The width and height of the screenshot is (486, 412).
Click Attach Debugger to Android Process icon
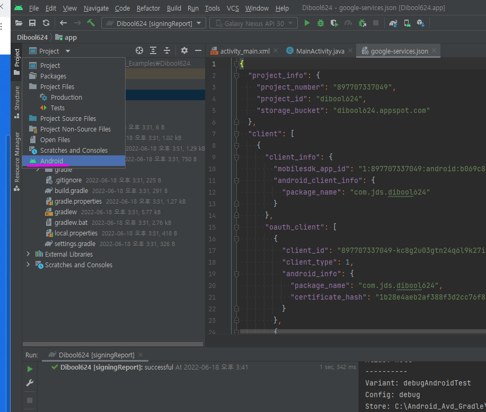362,23
